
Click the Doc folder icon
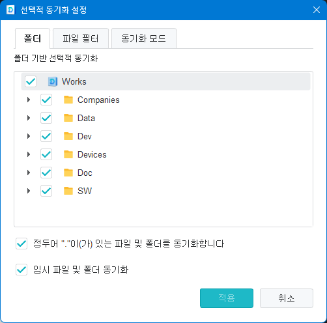click(x=68, y=173)
